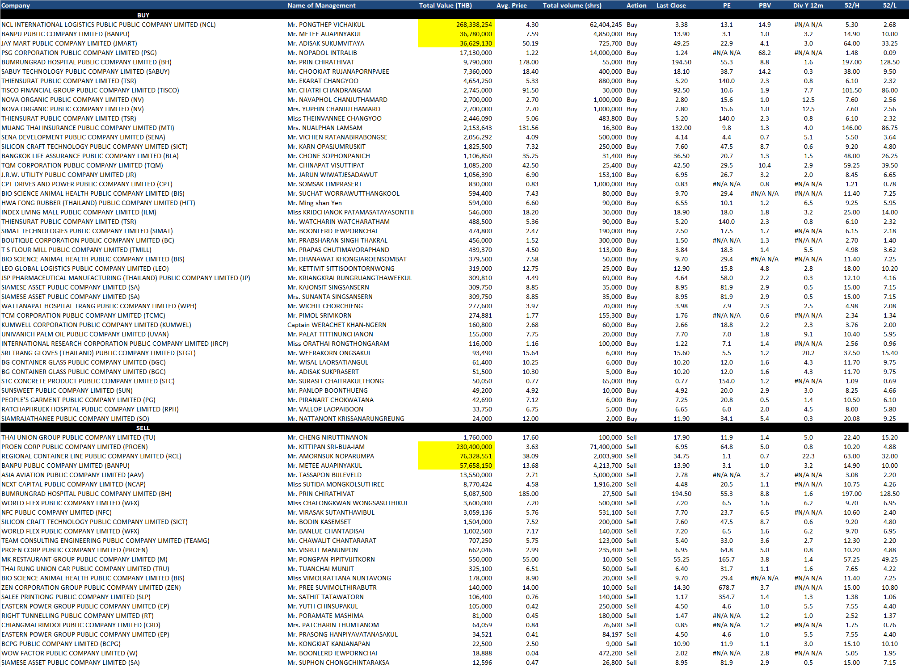Click the Total volume (shrs) header
This screenshot has height=667, width=909.
tap(572, 5)
